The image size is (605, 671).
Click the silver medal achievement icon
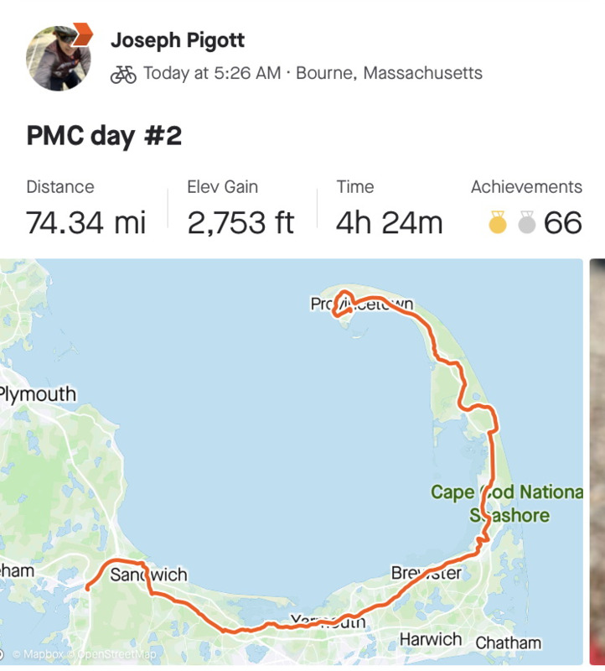[527, 222]
